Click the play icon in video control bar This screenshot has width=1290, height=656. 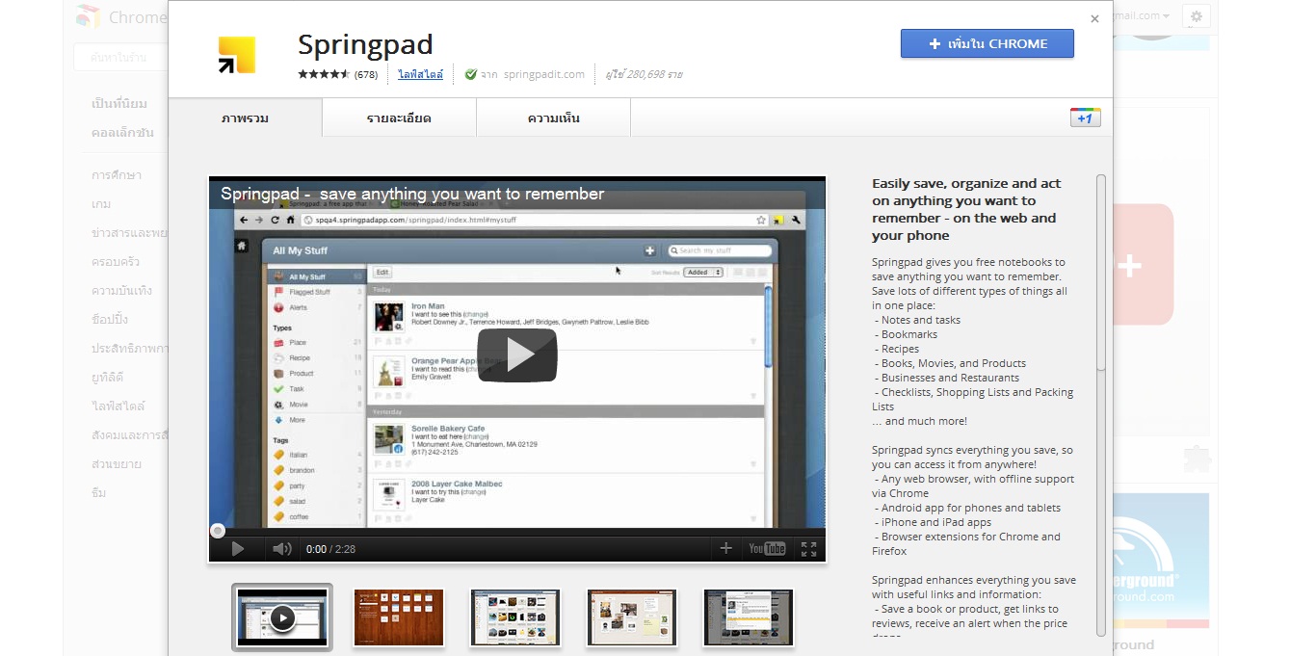[x=237, y=549]
